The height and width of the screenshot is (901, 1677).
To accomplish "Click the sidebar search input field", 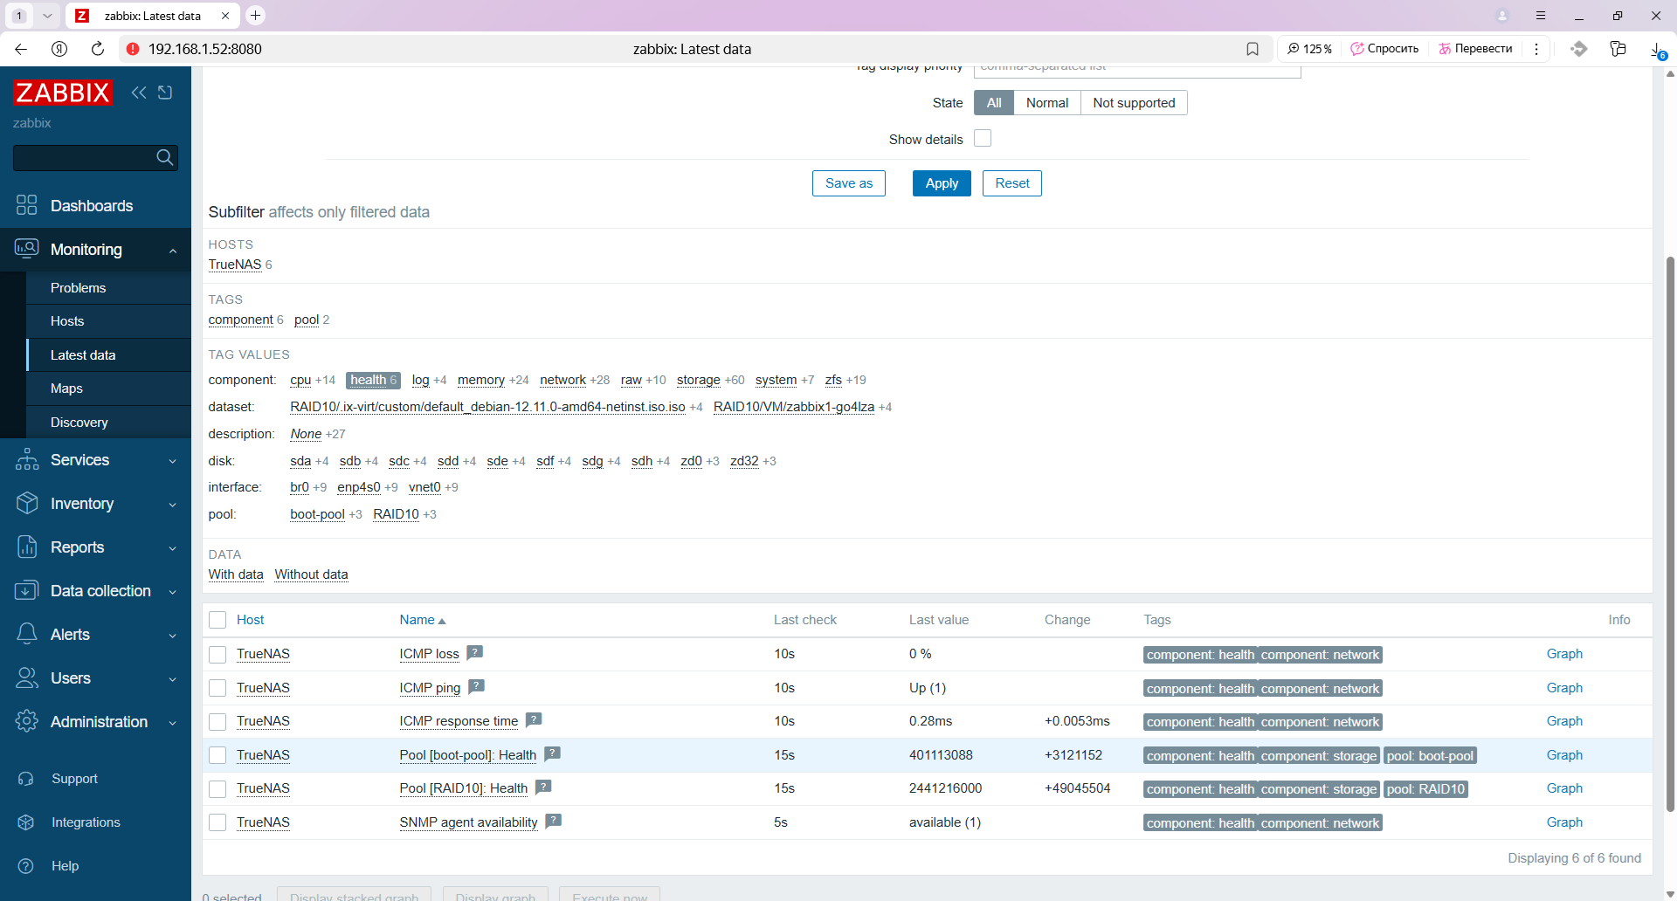I will pyautogui.click(x=83, y=158).
